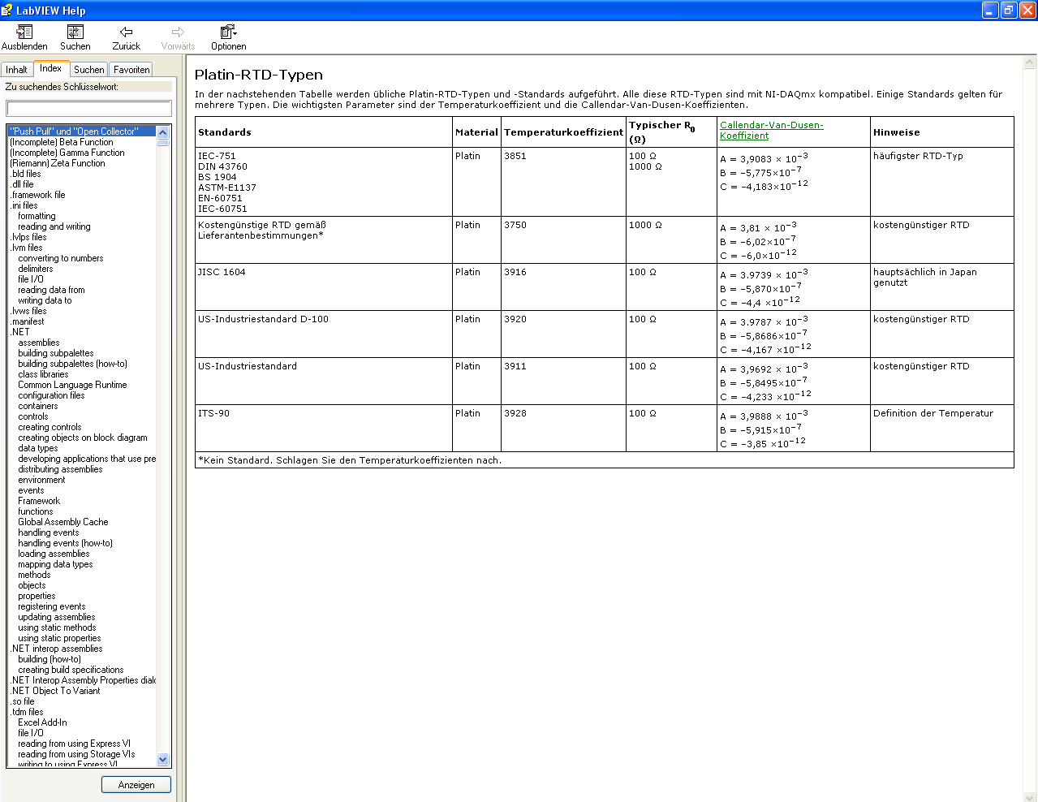Select the 'assemblies' index entry
1038x802 pixels.
(x=39, y=343)
